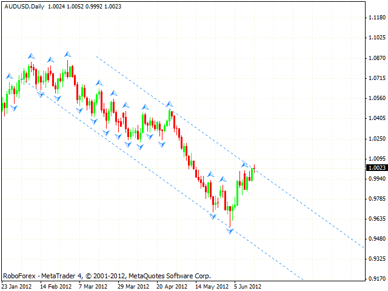Click the up-fractal arrow touching the upper channel line

[245, 164]
